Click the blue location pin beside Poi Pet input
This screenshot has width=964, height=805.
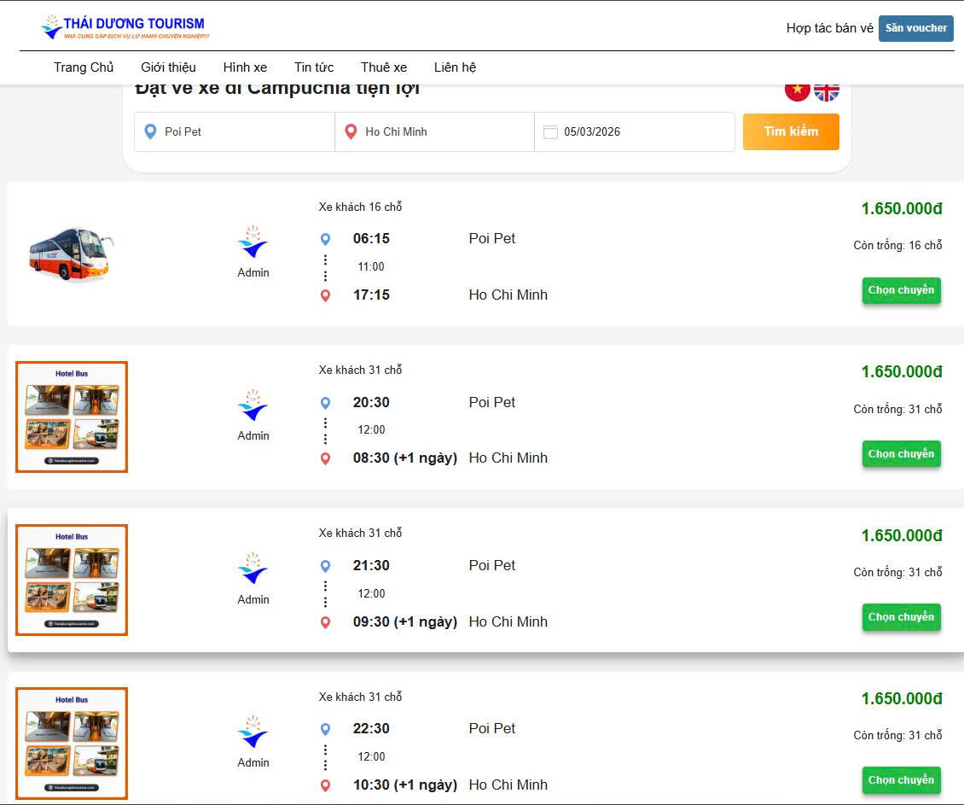(151, 132)
